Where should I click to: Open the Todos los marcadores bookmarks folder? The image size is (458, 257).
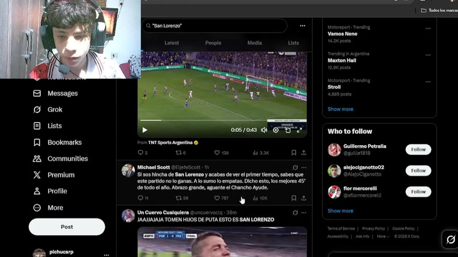(439, 10)
